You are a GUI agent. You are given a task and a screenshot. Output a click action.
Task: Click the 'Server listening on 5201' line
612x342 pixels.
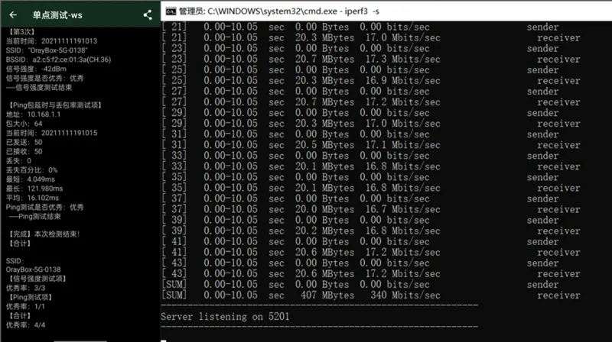click(225, 316)
